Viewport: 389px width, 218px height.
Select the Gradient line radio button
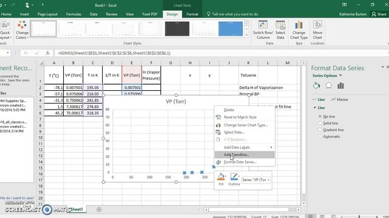coord(320,130)
